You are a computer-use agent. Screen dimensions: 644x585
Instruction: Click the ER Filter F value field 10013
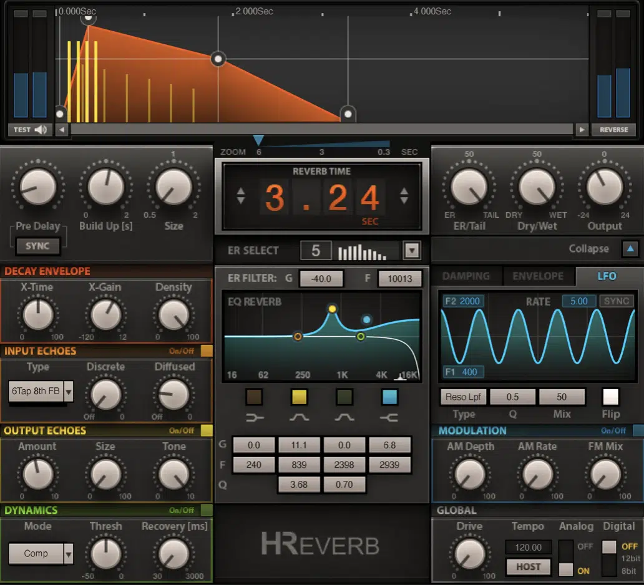coord(399,279)
